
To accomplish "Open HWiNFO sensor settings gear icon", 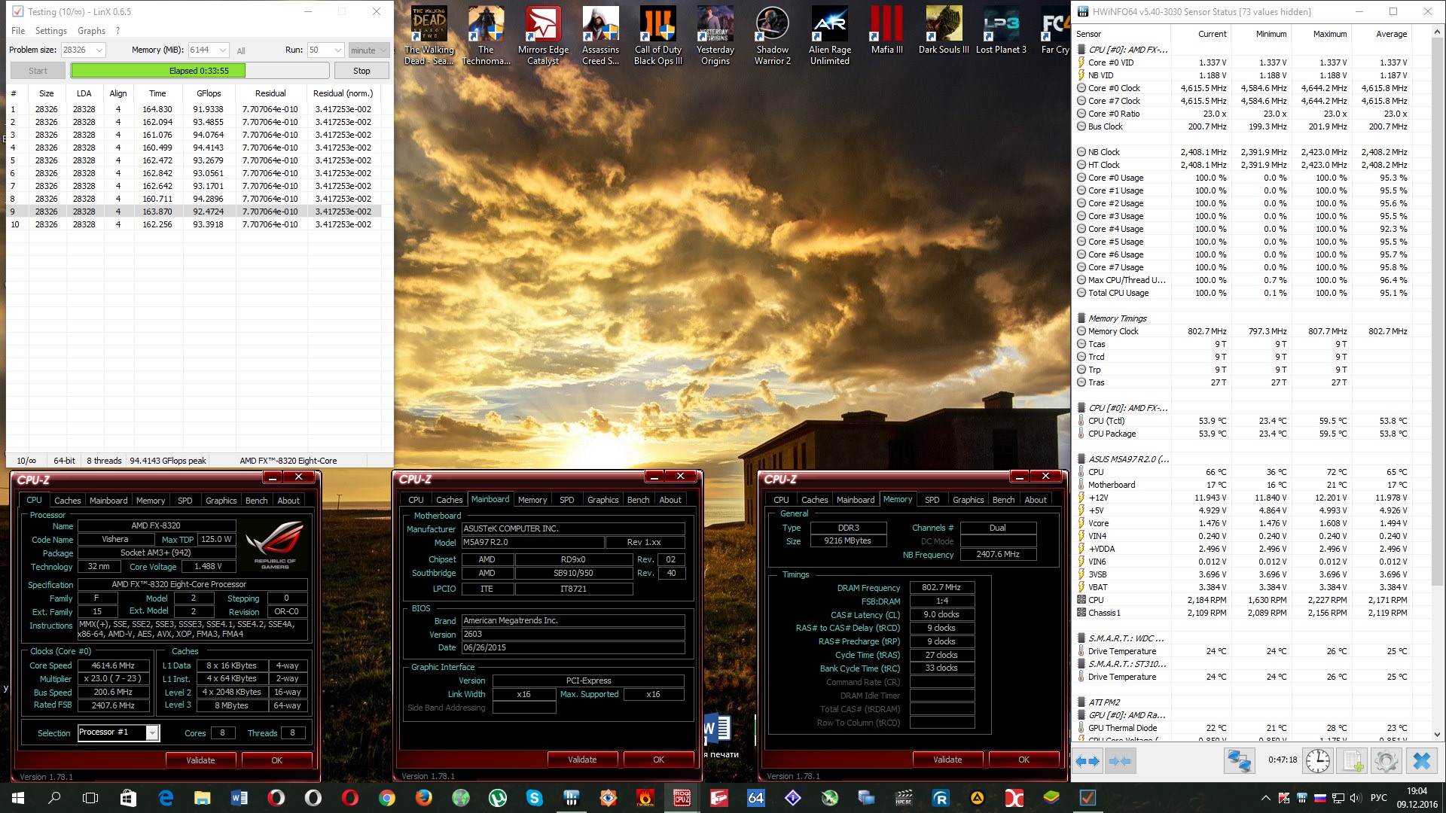I will point(1386,761).
